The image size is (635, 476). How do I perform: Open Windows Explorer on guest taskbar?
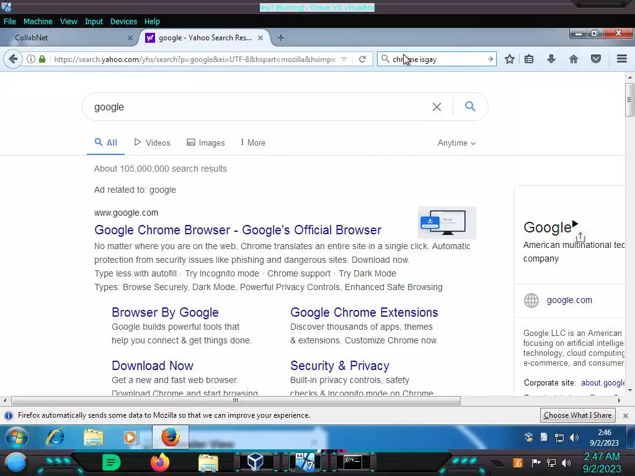(x=93, y=437)
